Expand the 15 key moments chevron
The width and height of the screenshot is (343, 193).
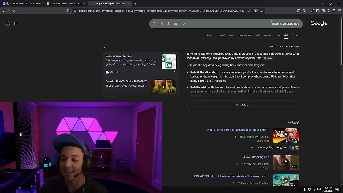point(252,148)
